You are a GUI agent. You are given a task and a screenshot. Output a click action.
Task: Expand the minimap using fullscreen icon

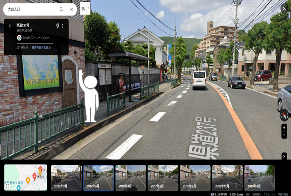pos(8,186)
